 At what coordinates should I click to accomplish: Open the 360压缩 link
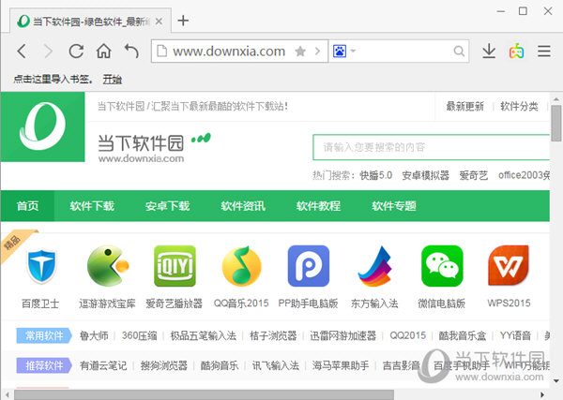click(139, 336)
